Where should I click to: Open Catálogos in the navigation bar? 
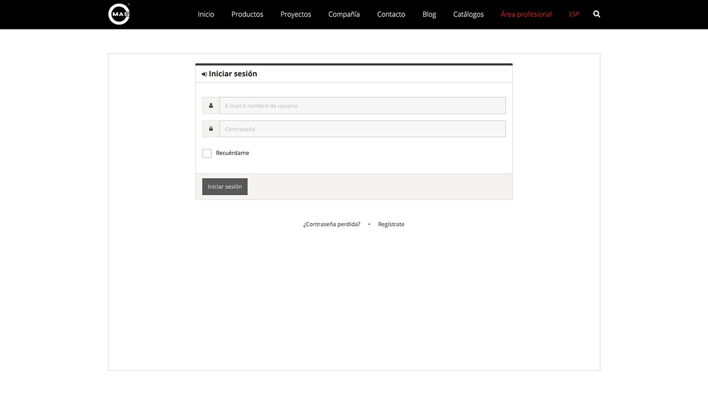(x=468, y=14)
